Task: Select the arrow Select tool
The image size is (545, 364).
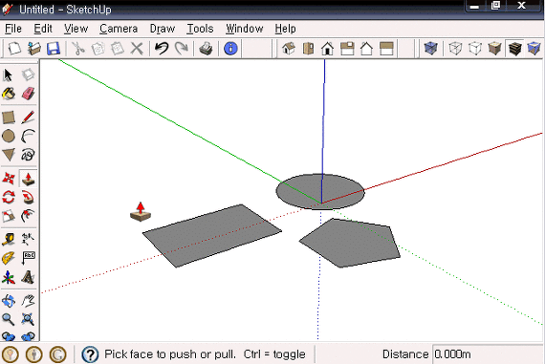Action: pos(8,75)
